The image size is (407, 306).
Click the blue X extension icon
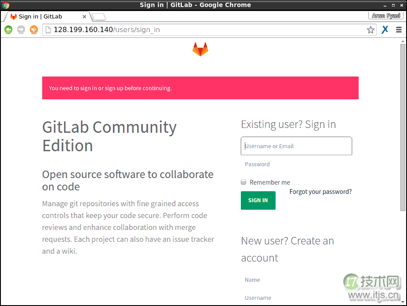(385, 29)
